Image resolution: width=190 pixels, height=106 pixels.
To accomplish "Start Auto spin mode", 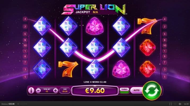I will (x=136, y=90).
